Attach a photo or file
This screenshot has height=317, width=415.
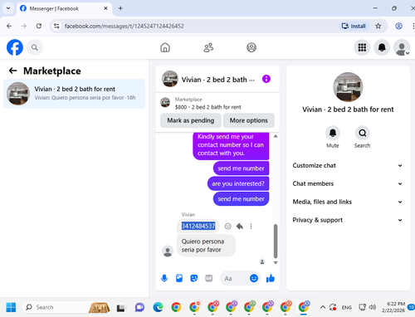(179, 278)
